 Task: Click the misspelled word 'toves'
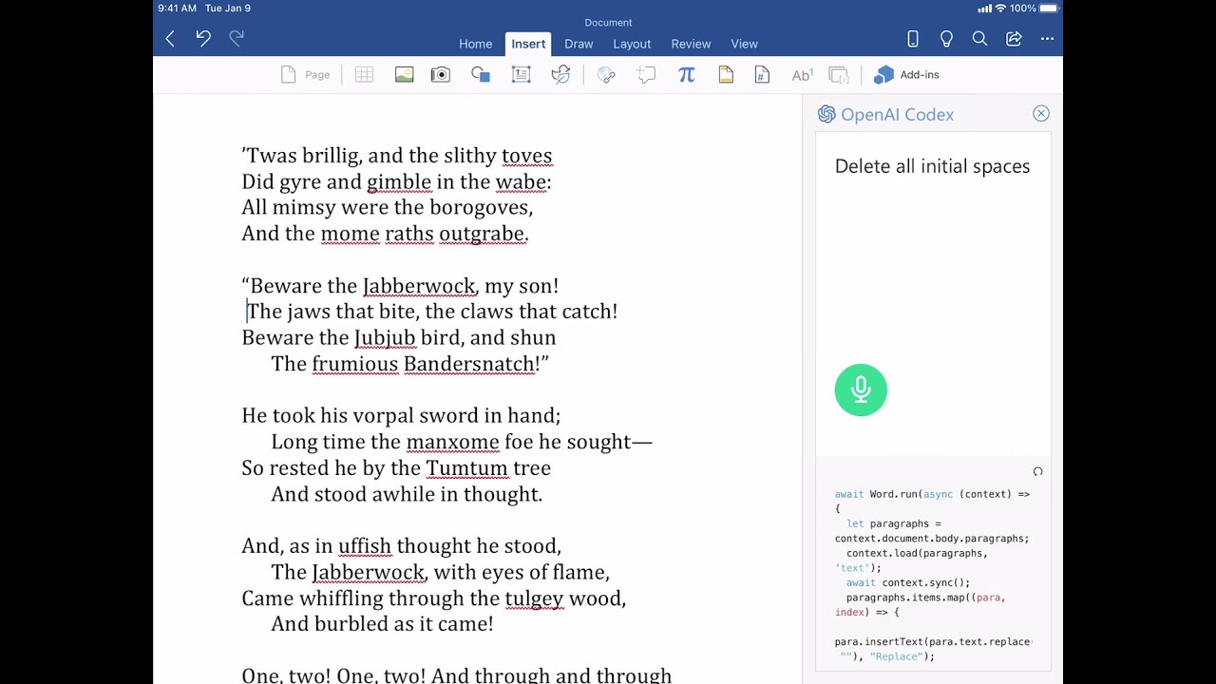(526, 156)
